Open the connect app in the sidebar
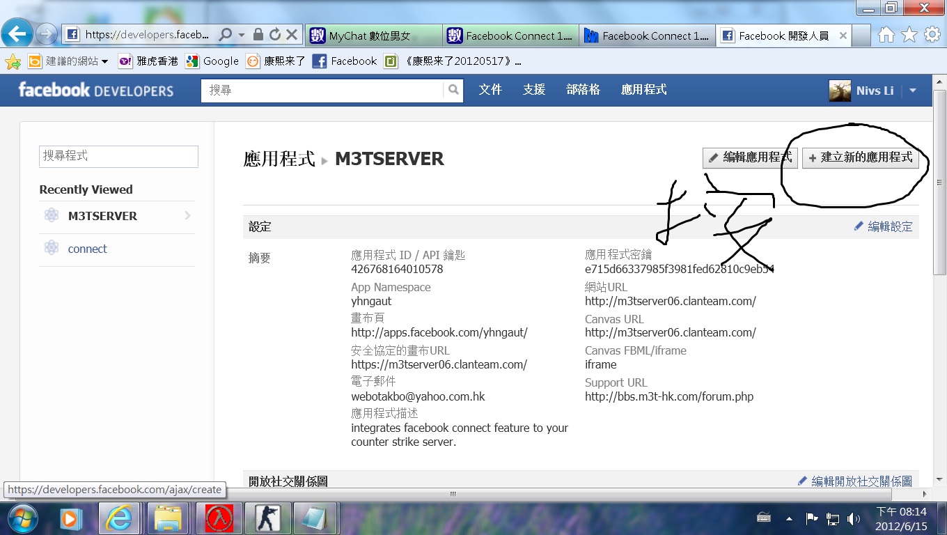 [88, 249]
